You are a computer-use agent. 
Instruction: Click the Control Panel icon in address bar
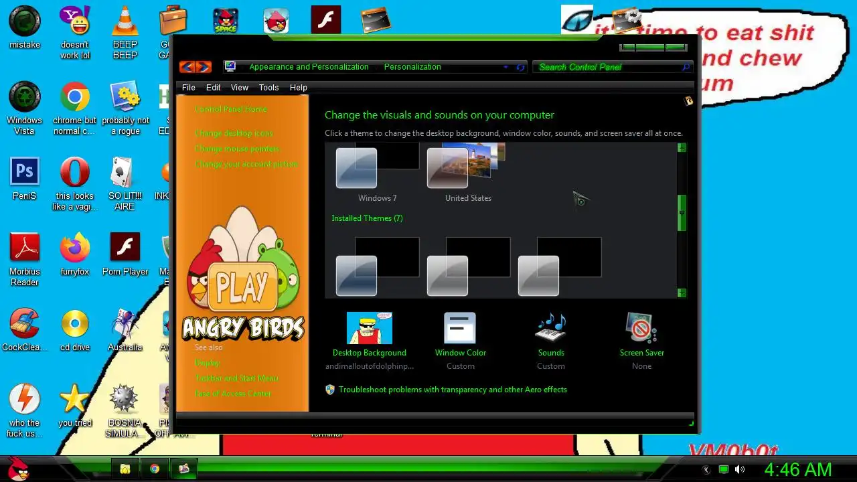(x=230, y=66)
